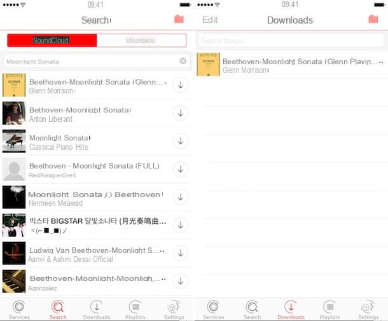Tap the Aanvi & Ashmi Desai thumbnail

pyautogui.click(x=14, y=253)
